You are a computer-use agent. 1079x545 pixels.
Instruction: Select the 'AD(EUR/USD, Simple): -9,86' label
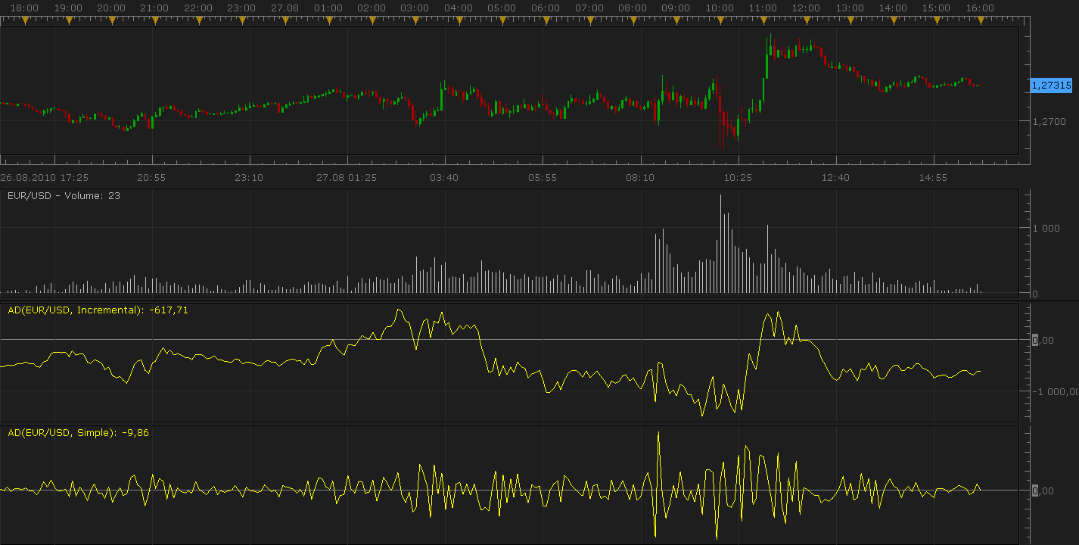(x=79, y=433)
